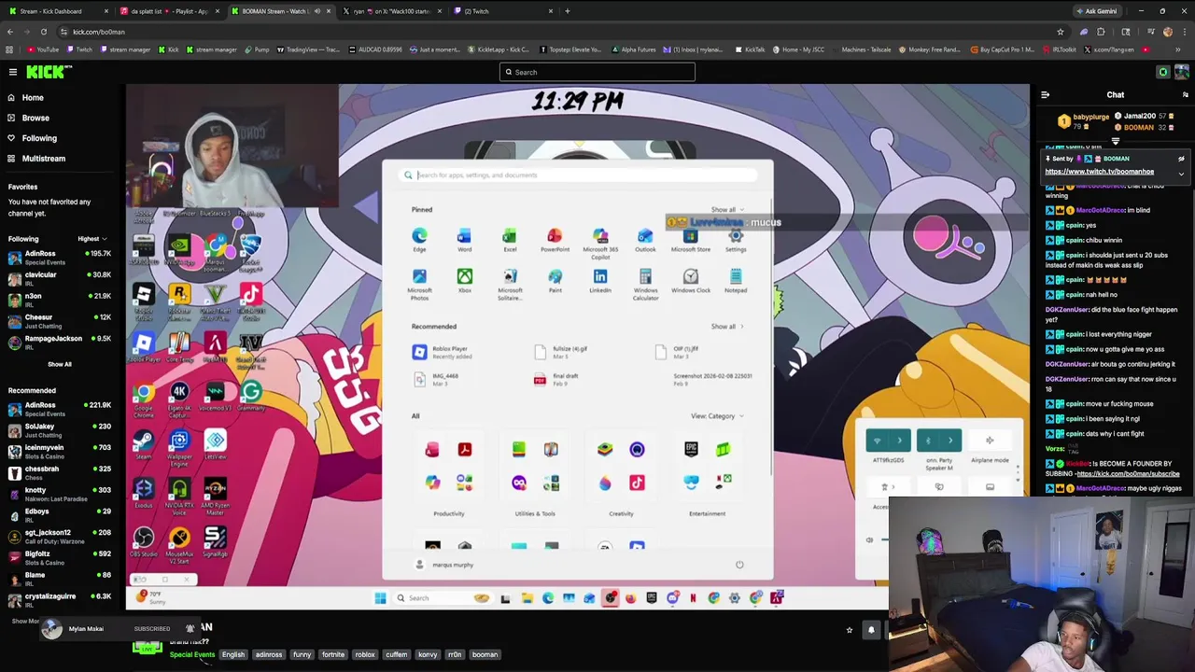1195x672 pixels.
Task: Open marqus murphy user account menu
Action: point(444,565)
